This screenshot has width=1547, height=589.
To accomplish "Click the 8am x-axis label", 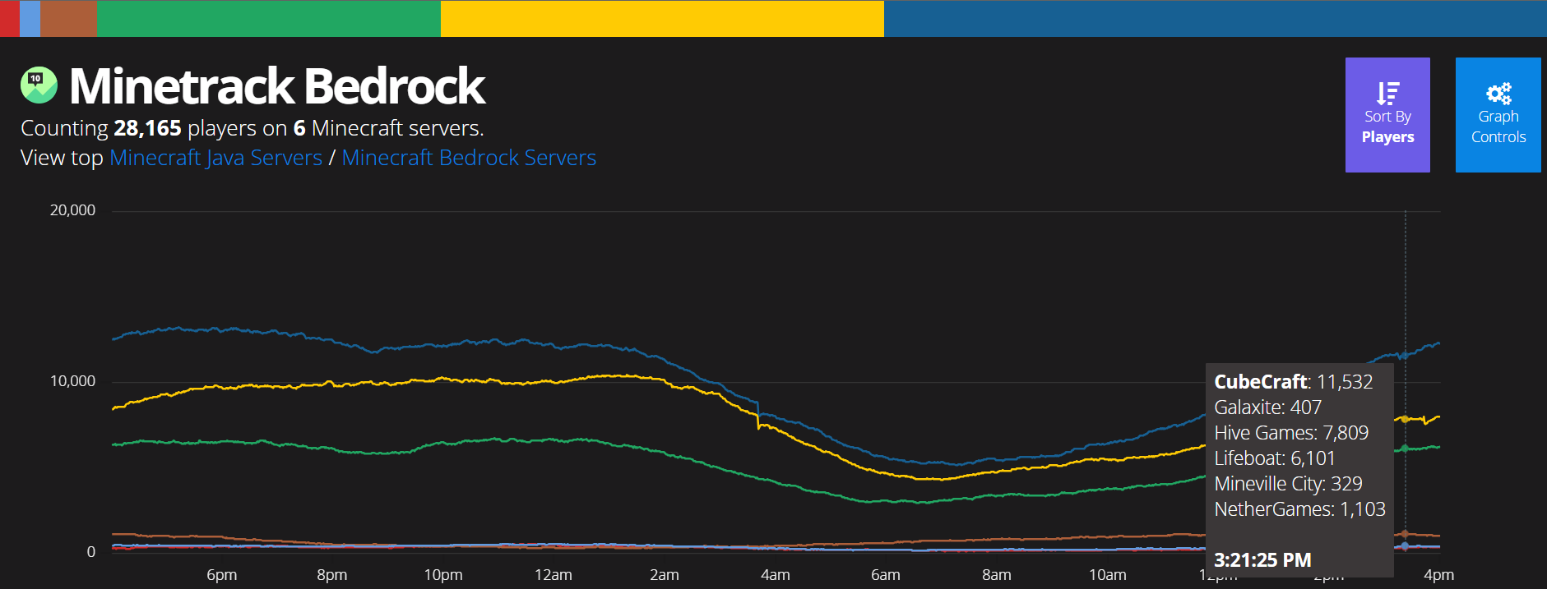I will pyautogui.click(x=997, y=575).
